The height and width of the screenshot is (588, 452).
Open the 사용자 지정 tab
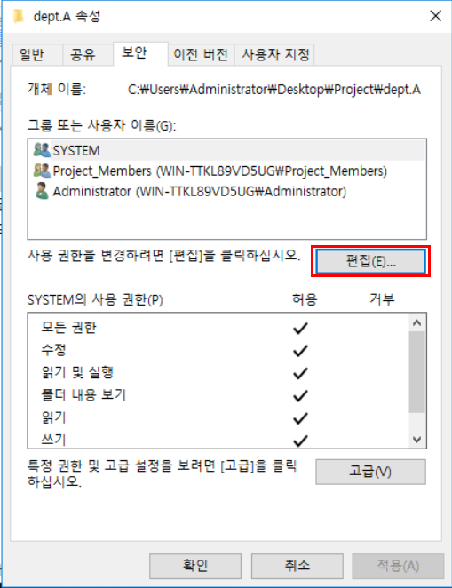point(275,55)
